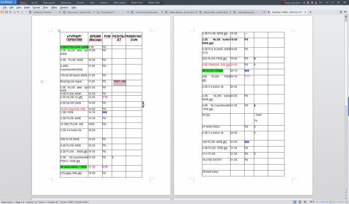
Task: Click the red TOP1 190 result cell
Action: tap(119, 83)
